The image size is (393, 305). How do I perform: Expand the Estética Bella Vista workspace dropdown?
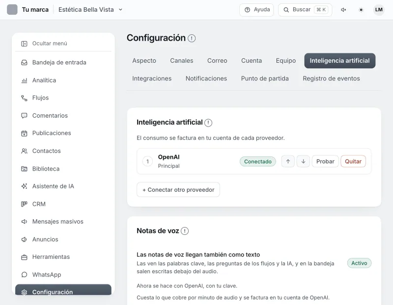tap(90, 10)
